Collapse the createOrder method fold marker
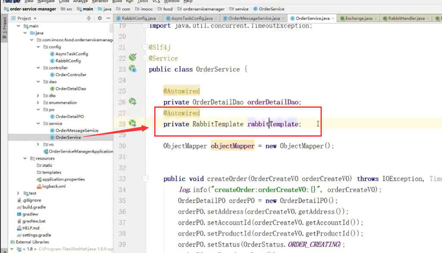 tap(145, 178)
